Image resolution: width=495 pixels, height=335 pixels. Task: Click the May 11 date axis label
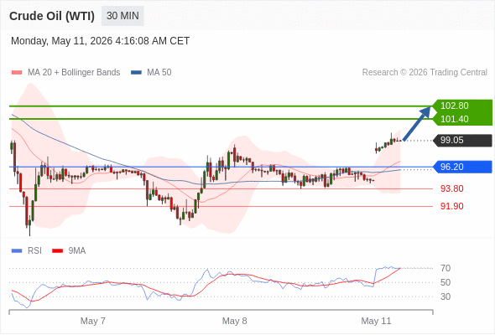[376, 321]
